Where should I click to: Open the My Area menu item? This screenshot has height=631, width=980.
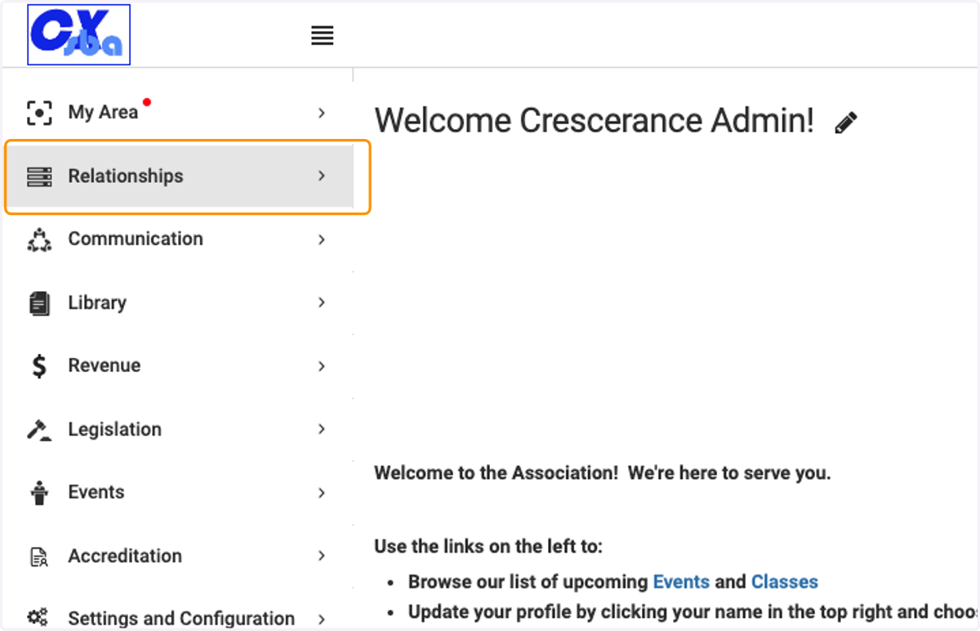(178, 113)
